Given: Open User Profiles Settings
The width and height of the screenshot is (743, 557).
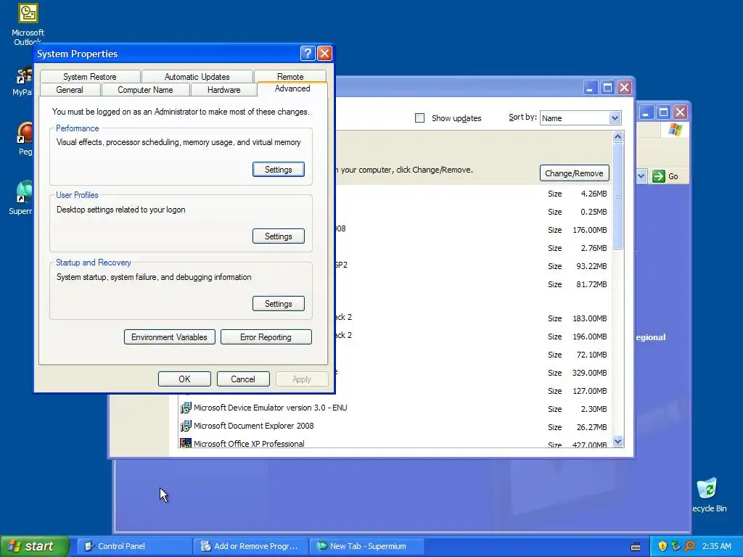Looking at the screenshot, I should tap(278, 236).
